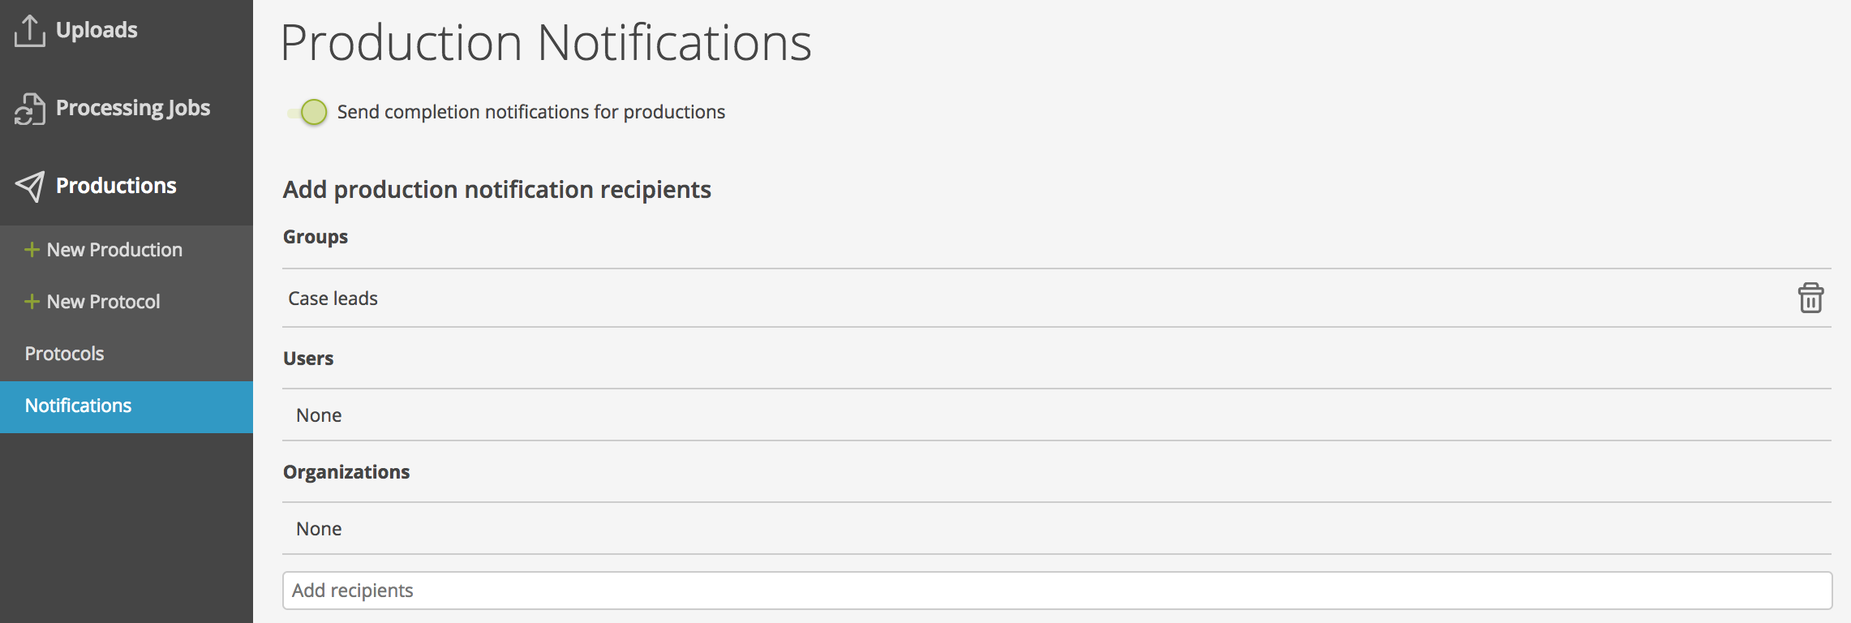Click the Add recipients input field
This screenshot has width=1851, height=623.
[x=1057, y=591]
